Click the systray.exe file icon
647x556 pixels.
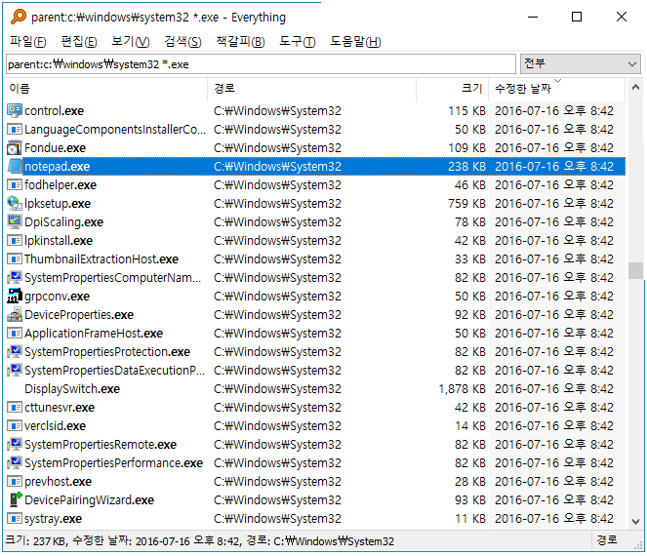point(15,519)
